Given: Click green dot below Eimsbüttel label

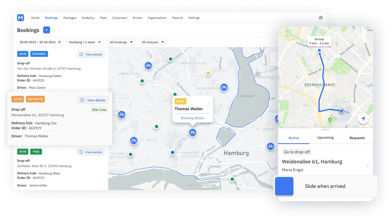Looking at the screenshot, I should pyautogui.click(x=142, y=81).
